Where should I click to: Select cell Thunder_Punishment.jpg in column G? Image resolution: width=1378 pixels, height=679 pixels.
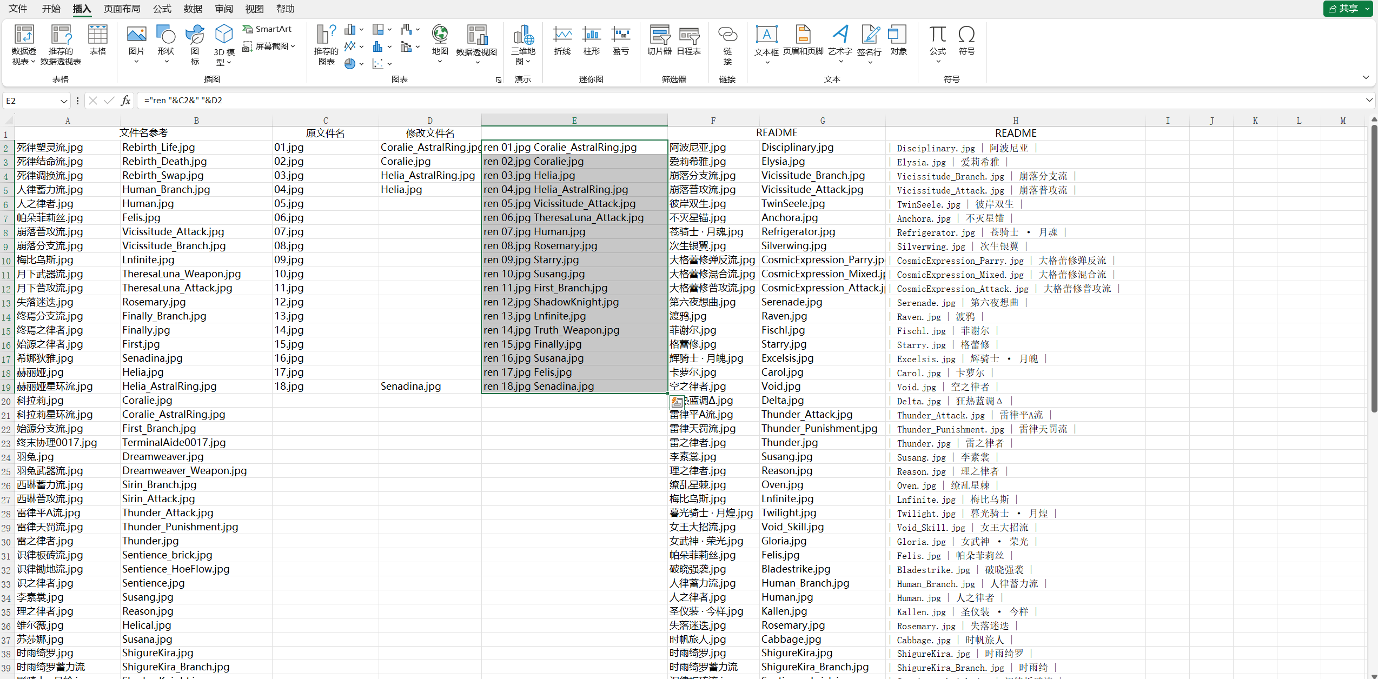tap(822, 428)
